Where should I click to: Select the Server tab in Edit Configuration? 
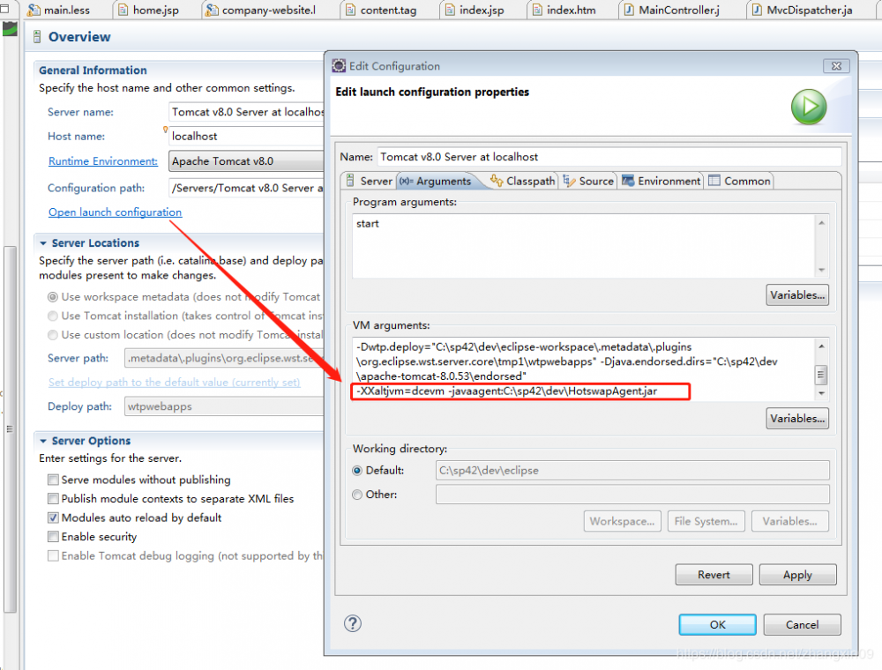point(369,181)
